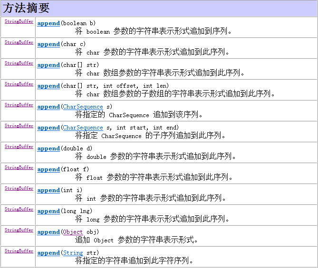Open the append(boolean b) method link
318x268 pixels.
click(x=48, y=23)
